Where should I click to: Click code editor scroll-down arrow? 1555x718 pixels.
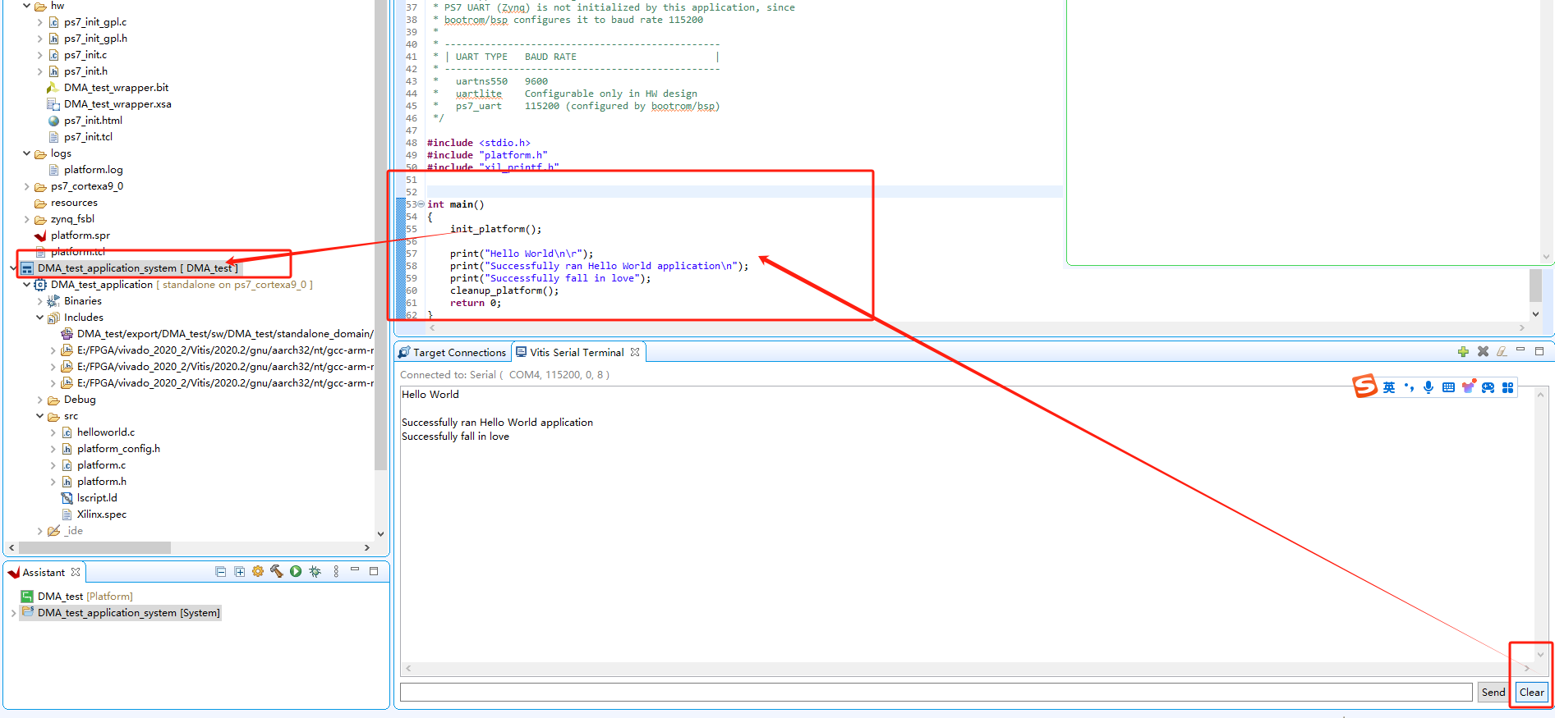pyautogui.click(x=1535, y=314)
